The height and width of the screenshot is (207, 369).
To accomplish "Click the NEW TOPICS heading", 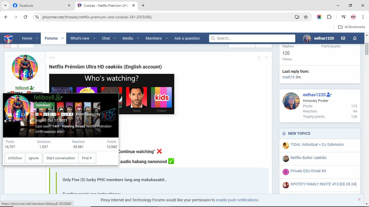I will coord(299,133).
